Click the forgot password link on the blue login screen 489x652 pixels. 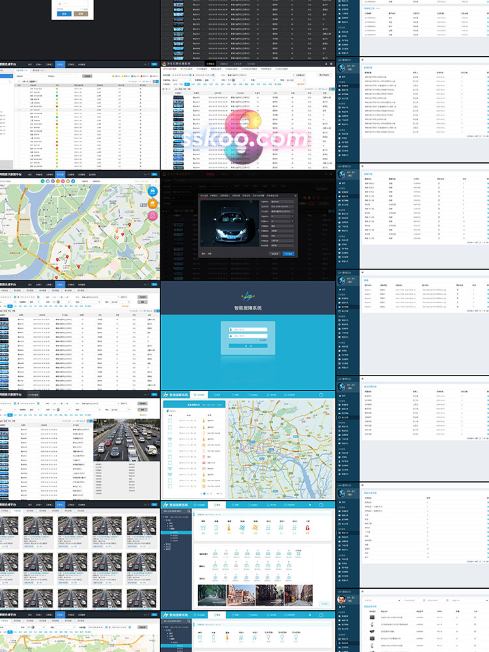tap(263, 340)
